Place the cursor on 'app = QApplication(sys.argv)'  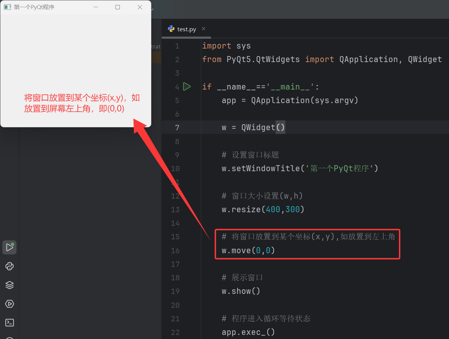tap(290, 100)
